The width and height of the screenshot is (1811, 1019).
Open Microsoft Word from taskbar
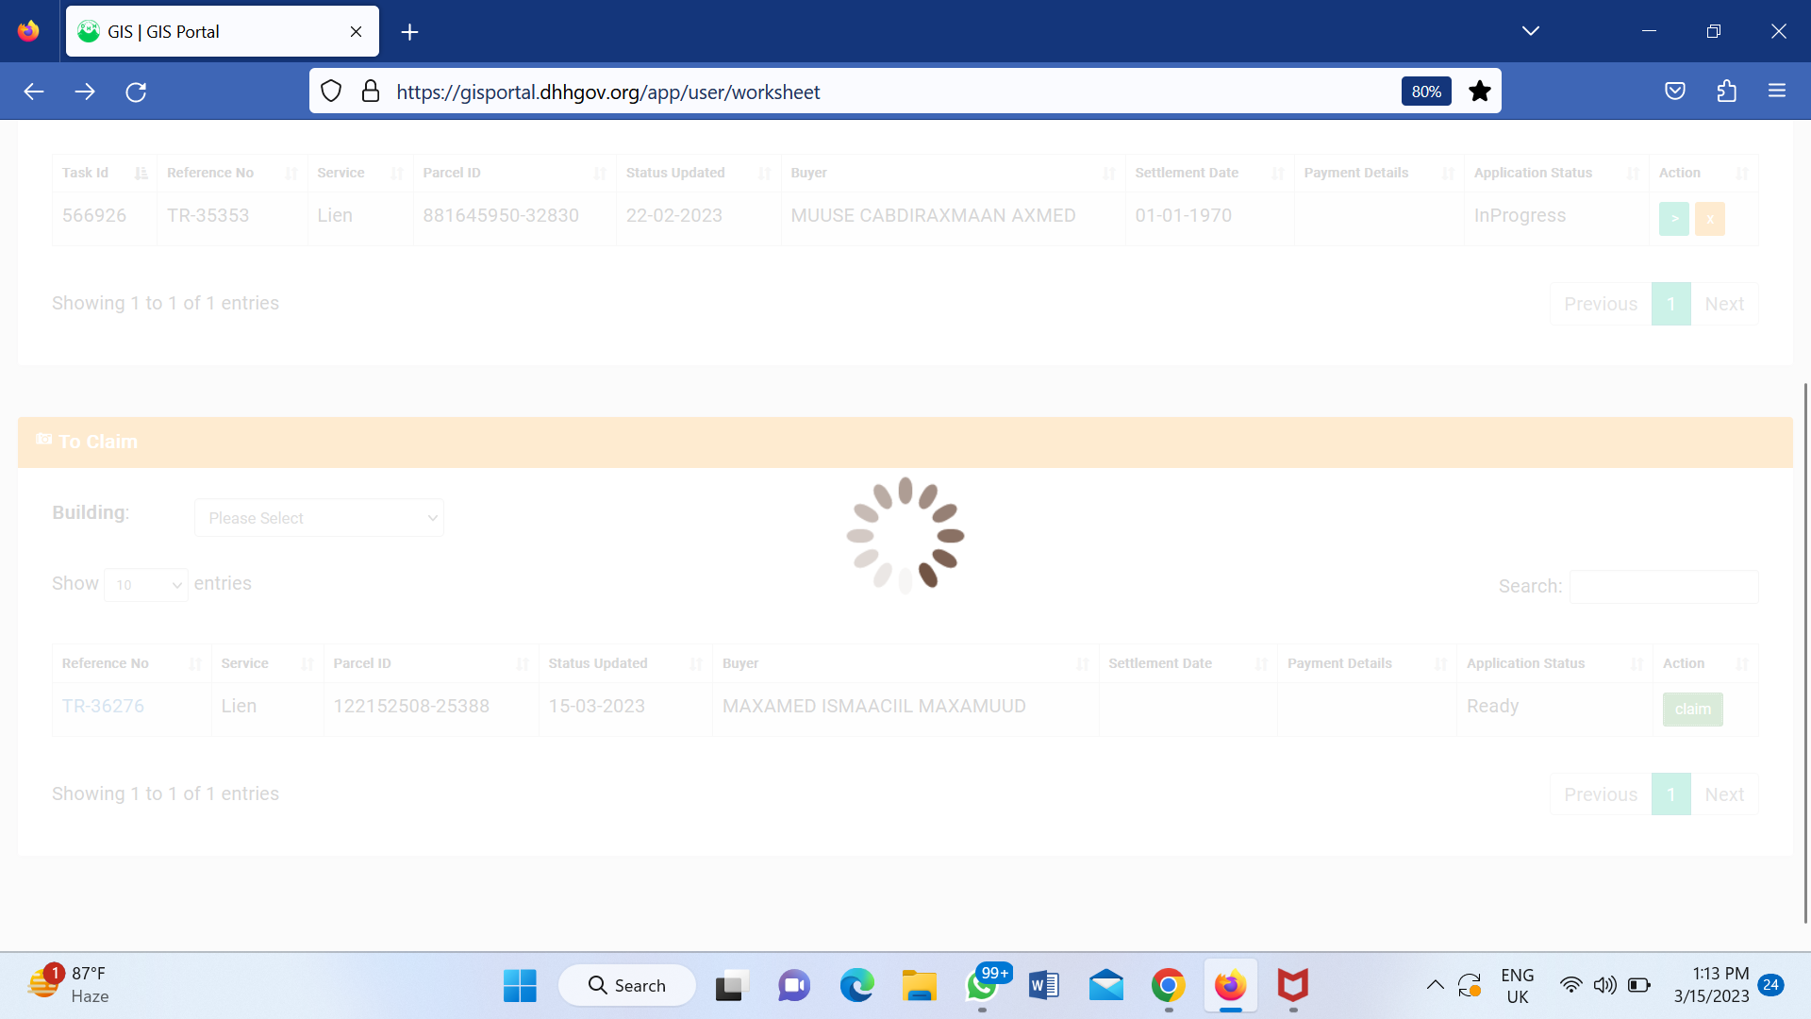pyautogui.click(x=1043, y=986)
